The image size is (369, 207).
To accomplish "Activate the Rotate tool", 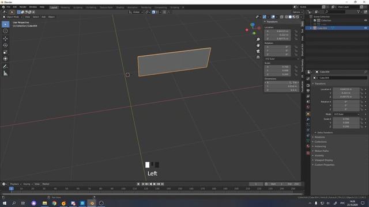I will click(5, 45).
